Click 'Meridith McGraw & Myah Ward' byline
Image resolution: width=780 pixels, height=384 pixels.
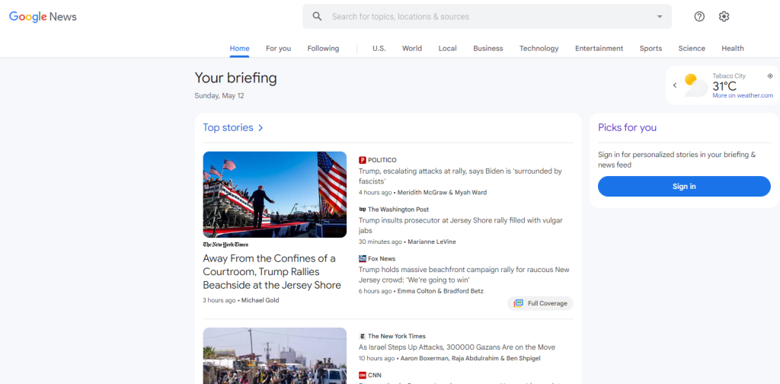pyautogui.click(x=443, y=193)
